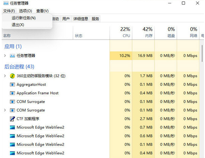Click the 任务管理器 app row icon
205x158 pixels.
point(12,56)
